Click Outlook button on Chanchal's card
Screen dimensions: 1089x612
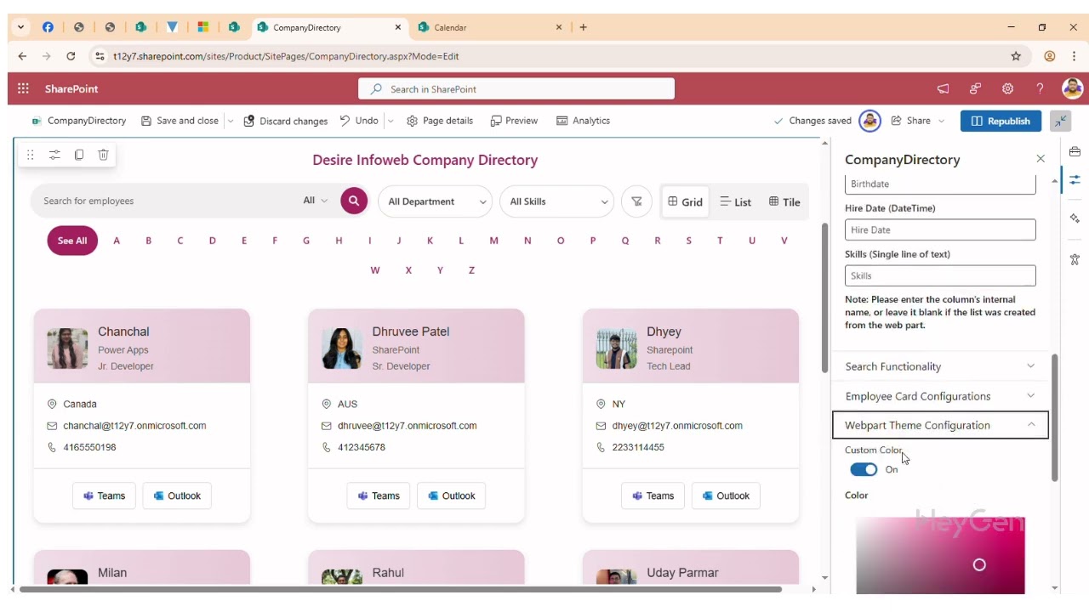pyautogui.click(x=177, y=496)
